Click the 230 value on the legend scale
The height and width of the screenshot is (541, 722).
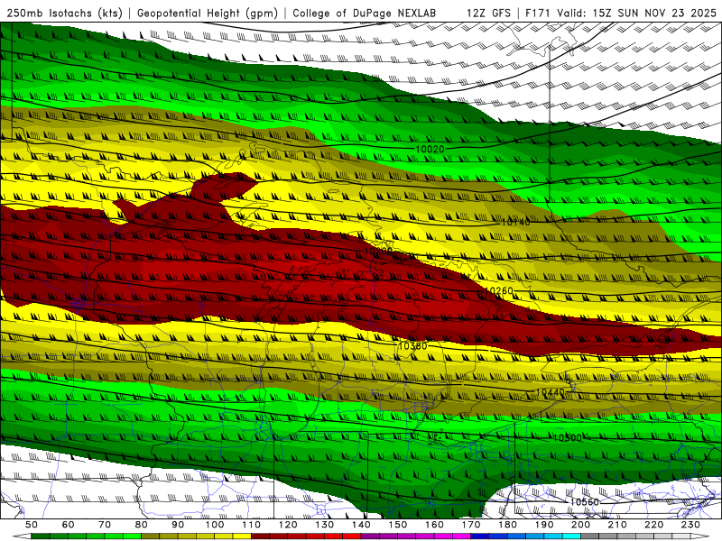(690, 525)
